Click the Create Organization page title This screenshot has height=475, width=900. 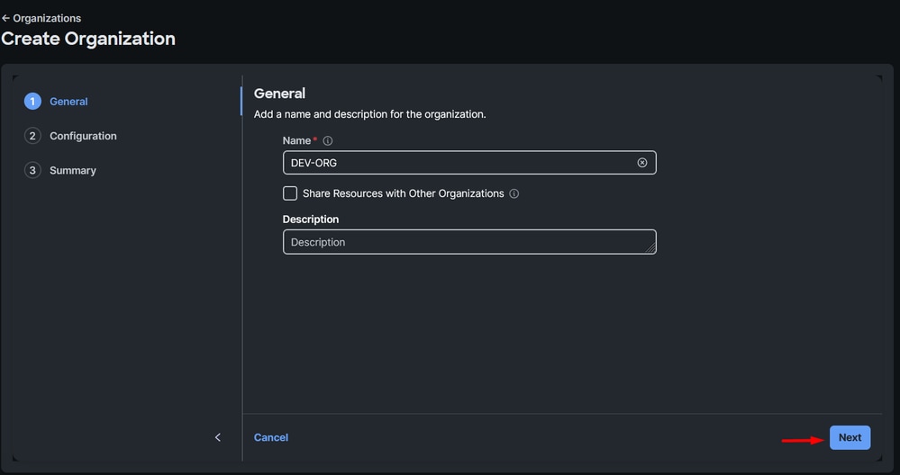[87, 39]
